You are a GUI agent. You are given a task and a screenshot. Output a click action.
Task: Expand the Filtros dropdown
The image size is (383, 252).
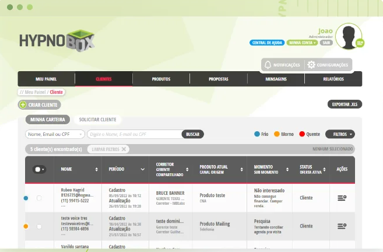tap(340, 134)
